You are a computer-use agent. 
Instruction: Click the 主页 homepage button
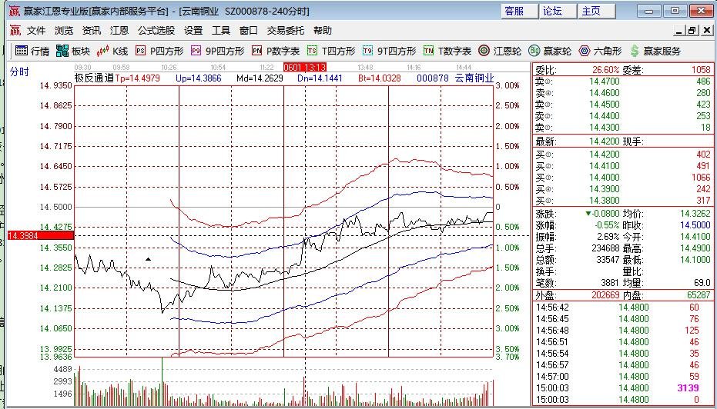(596, 11)
